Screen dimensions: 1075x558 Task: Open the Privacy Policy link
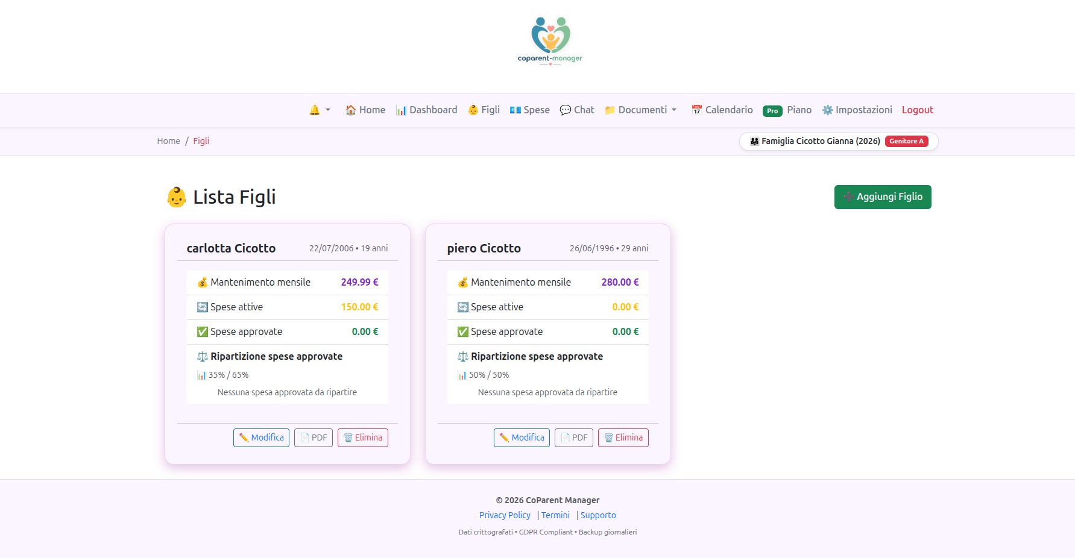point(505,515)
